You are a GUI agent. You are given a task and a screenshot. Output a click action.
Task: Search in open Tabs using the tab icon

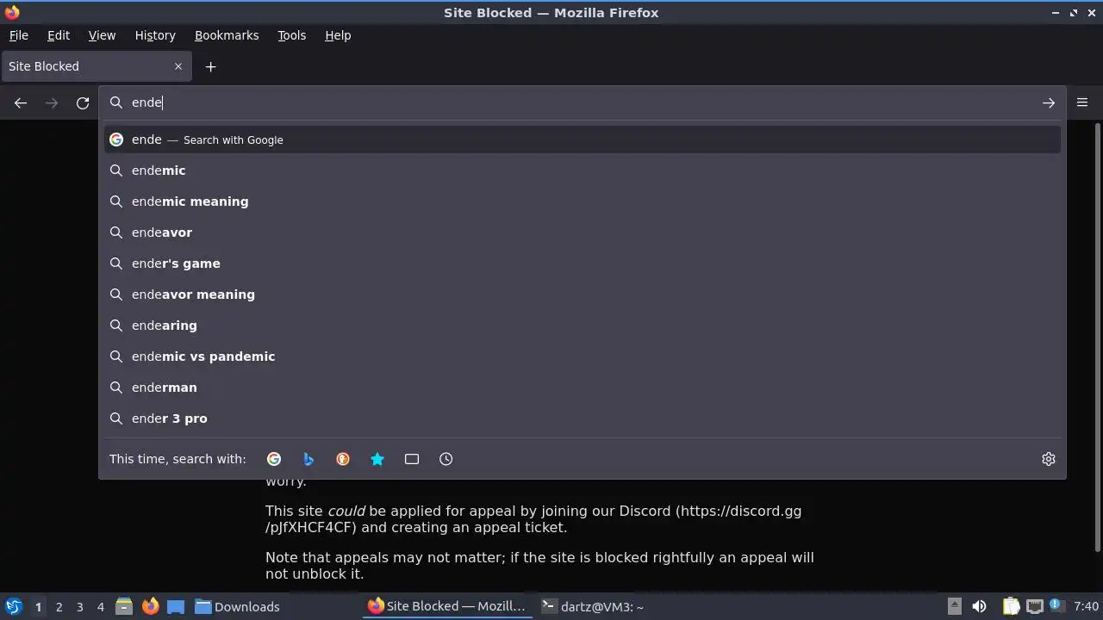(x=412, y=459)
